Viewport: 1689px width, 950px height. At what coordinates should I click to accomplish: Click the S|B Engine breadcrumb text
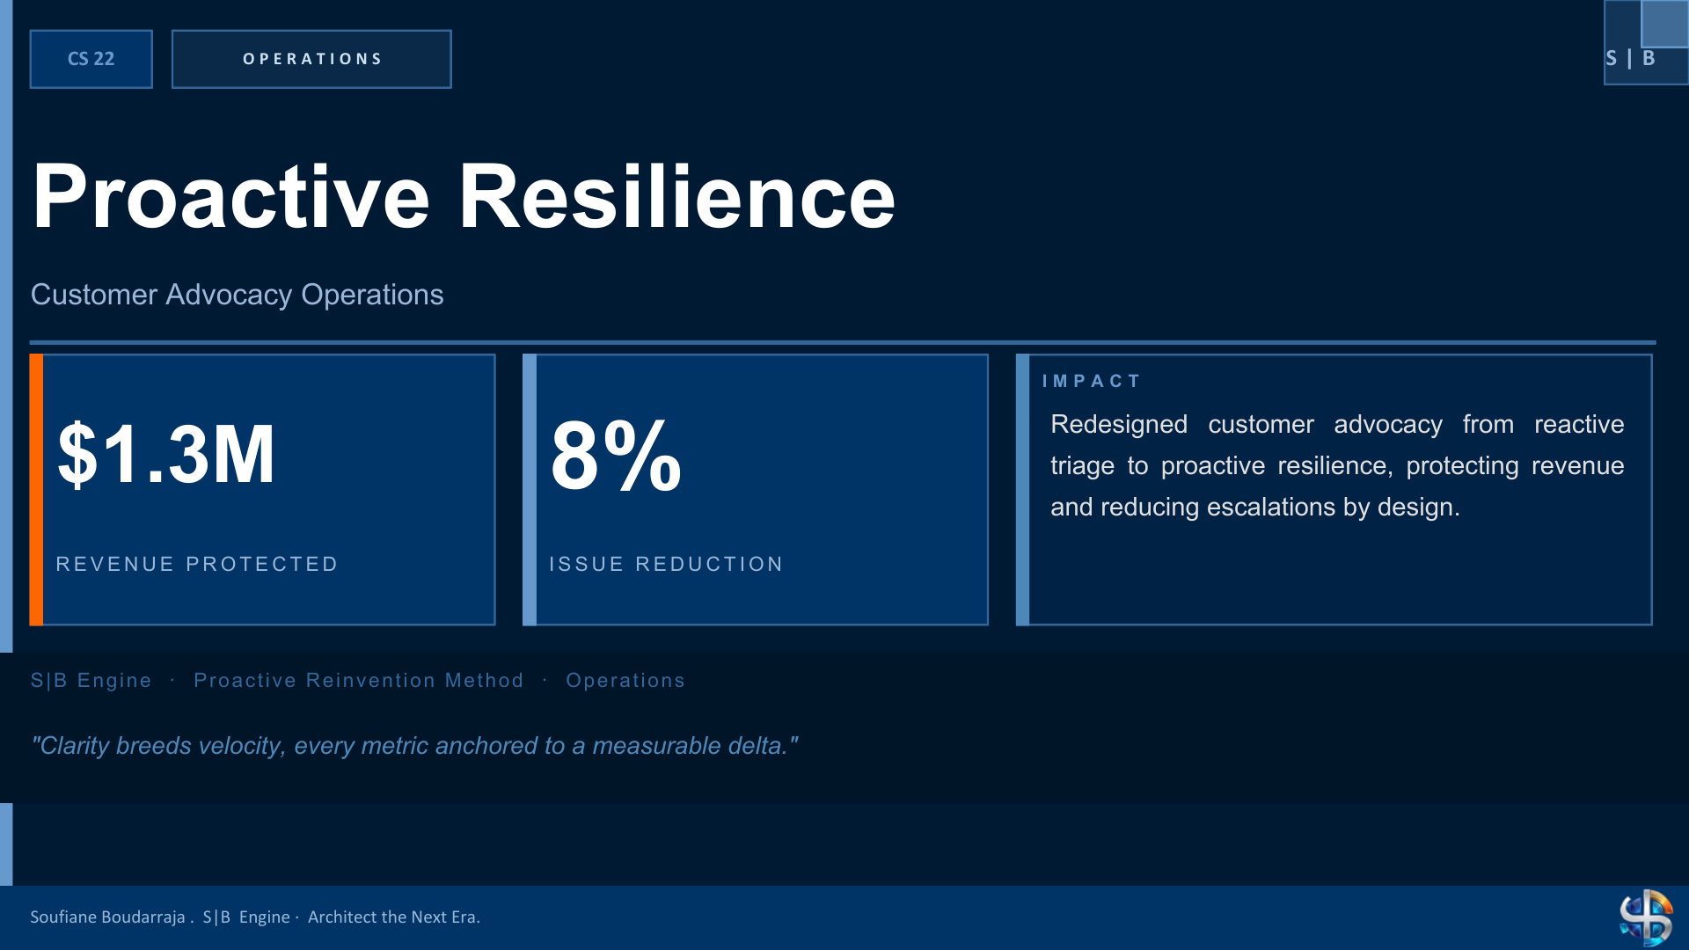point(91,680)
